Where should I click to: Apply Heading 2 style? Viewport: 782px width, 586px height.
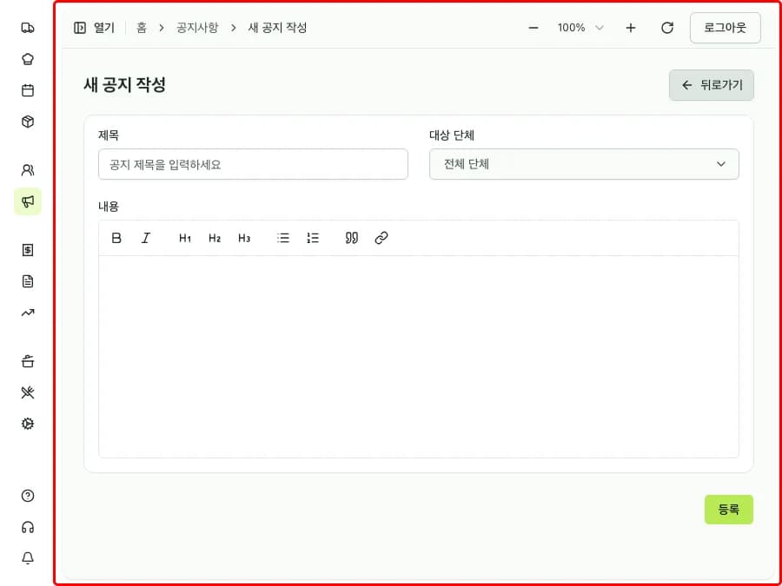click(x=214, y=237)
